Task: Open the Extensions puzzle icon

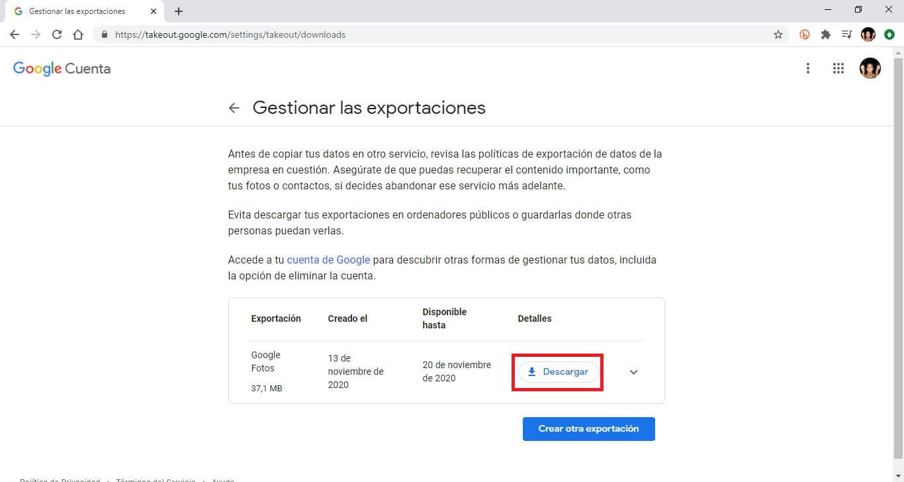Action: click(x=826, y=34)
